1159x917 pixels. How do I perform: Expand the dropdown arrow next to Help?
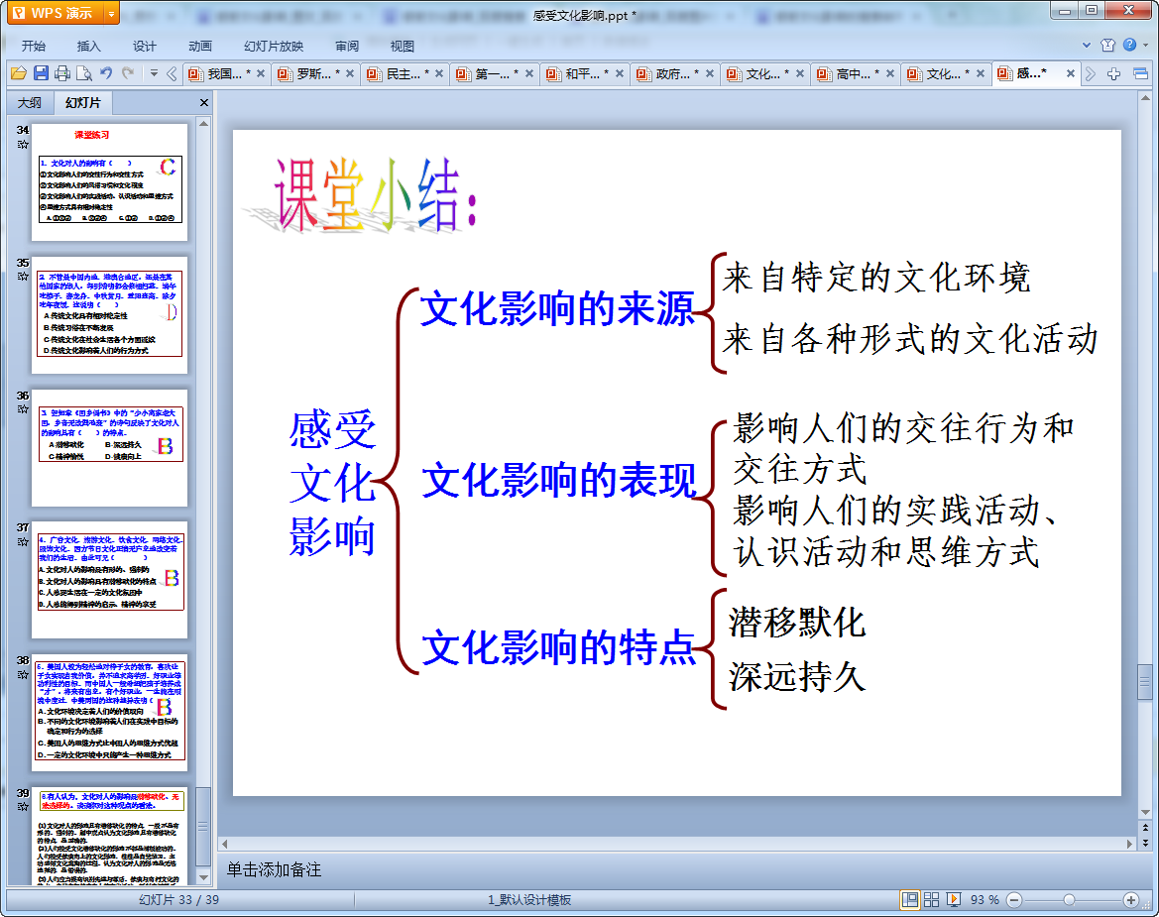coord(1146,45)
